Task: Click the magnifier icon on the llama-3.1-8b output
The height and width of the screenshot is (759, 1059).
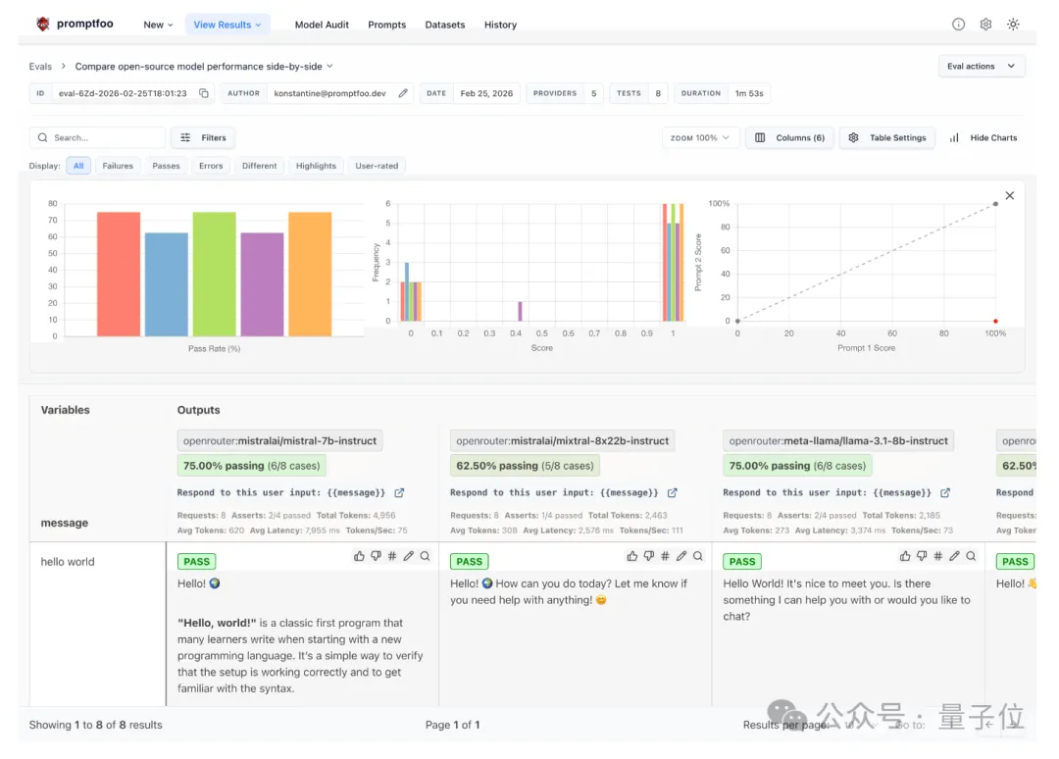Action: [x=971, y=556]
